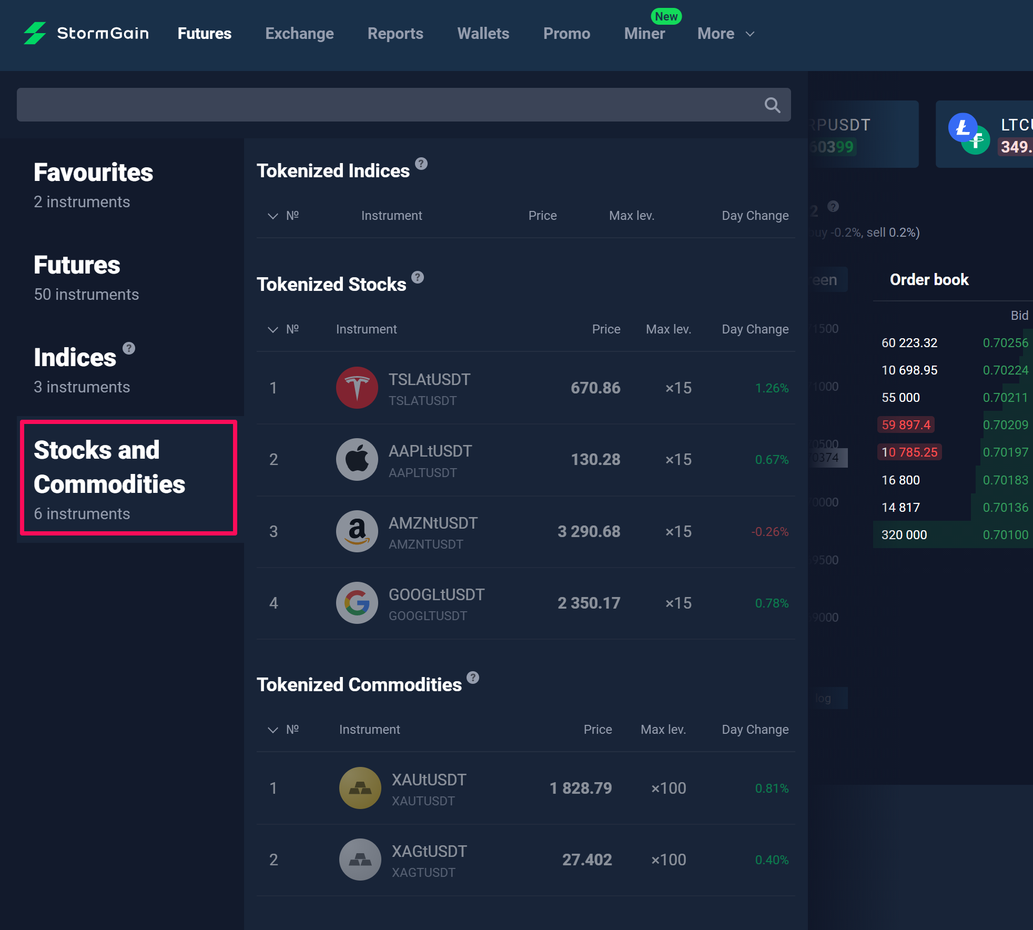Open the Tokenized Indices help tooltip
Screen dimensions: 1033x930
click(421, 164)
